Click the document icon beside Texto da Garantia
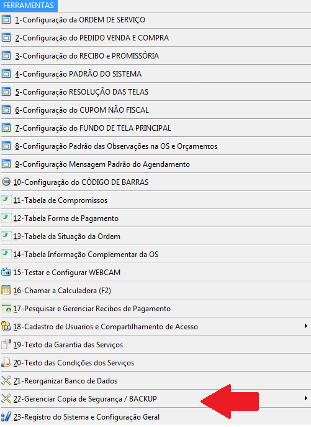311x427 pixels. pyautogui.click(x=6, y=344)
